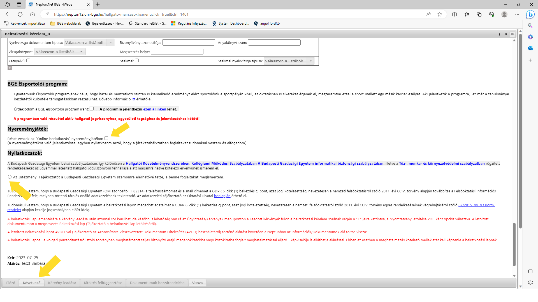
Task: Open Microsoft 365 icon in sidebar
Action: pyautogui.click(x=530, y=37)
